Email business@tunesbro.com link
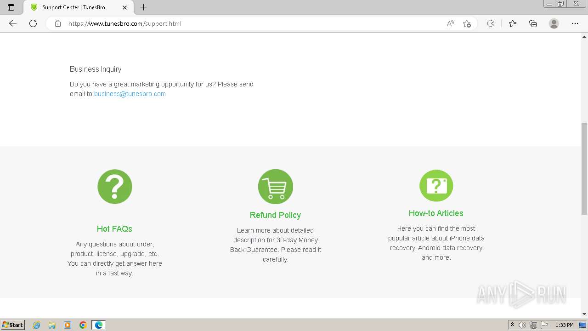Image resolution: width=588 pixels, height=331 pixels. coord(130,94)
